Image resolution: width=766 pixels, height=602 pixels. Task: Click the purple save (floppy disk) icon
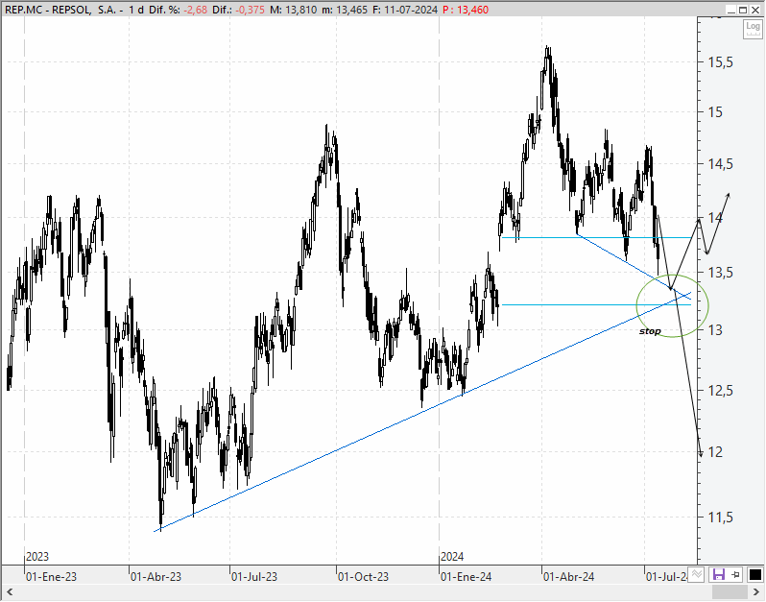coord(719,574)
